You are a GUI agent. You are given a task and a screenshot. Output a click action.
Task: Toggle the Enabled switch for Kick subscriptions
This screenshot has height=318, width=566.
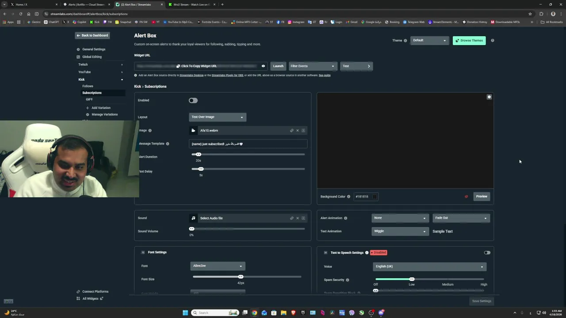193,100
